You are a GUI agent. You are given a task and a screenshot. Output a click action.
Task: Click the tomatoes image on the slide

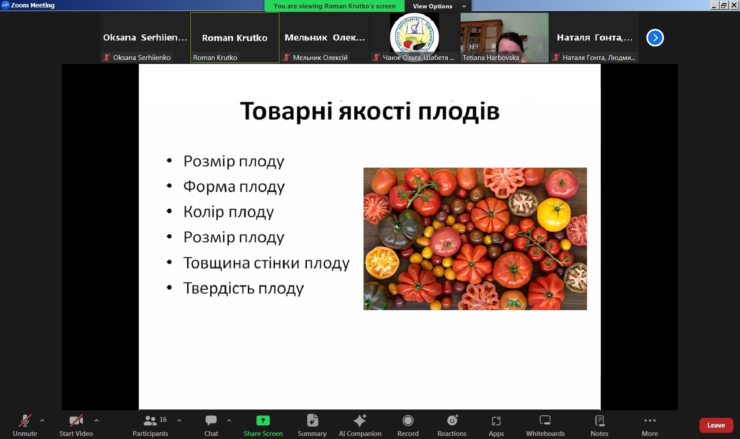pos(475,239)
